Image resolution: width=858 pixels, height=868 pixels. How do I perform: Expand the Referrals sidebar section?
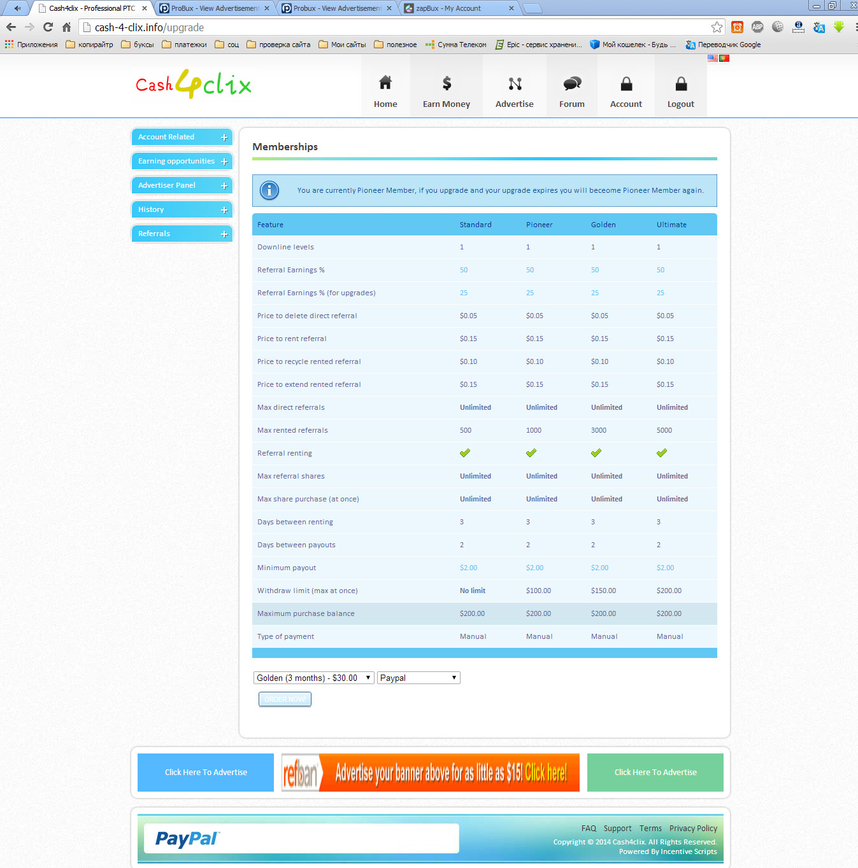(x=182, y=234)
